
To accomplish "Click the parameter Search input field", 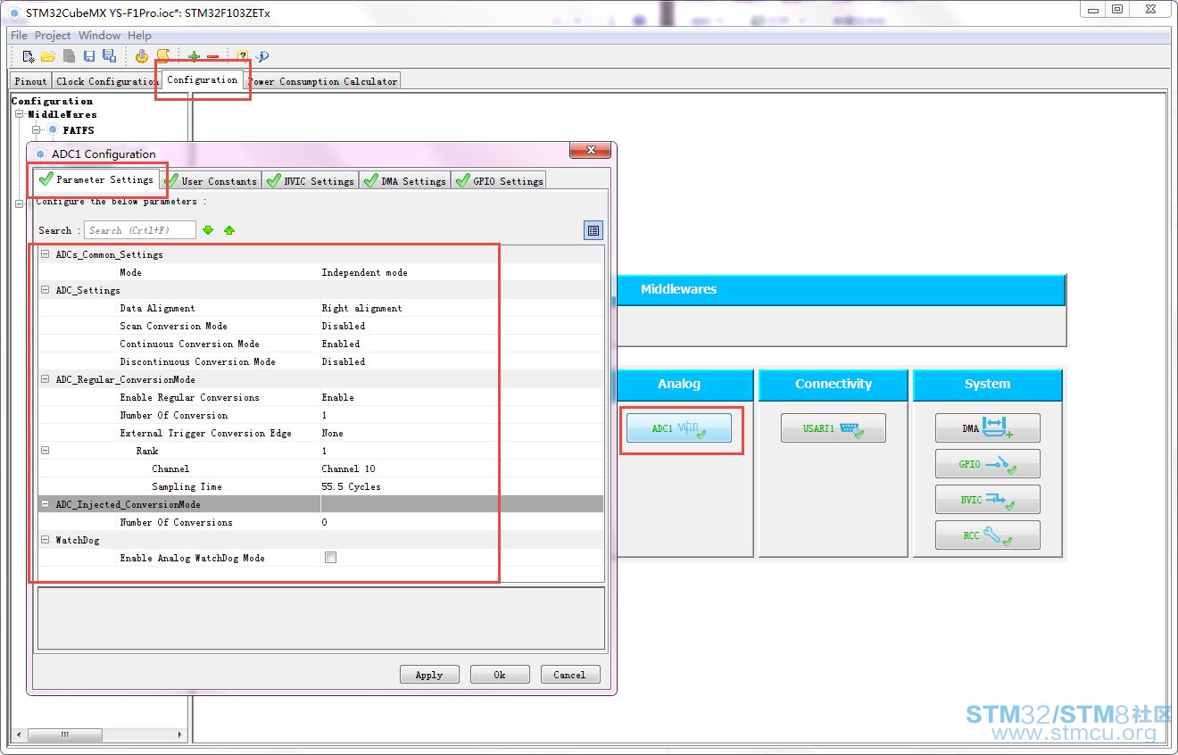I will tap(140, 230).
